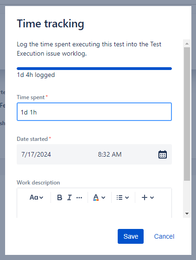Click the blue logged time progress bar
This screenshot has height=260, width=196.
coord(94,69)
